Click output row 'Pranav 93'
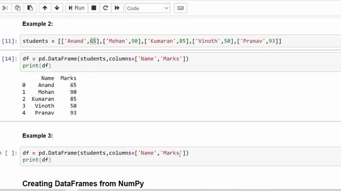The image size is (341, 191). pos(50,113)
